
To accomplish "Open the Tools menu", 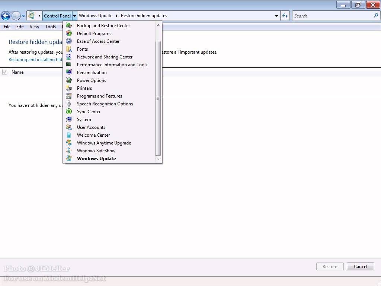I will click(50, 27).
